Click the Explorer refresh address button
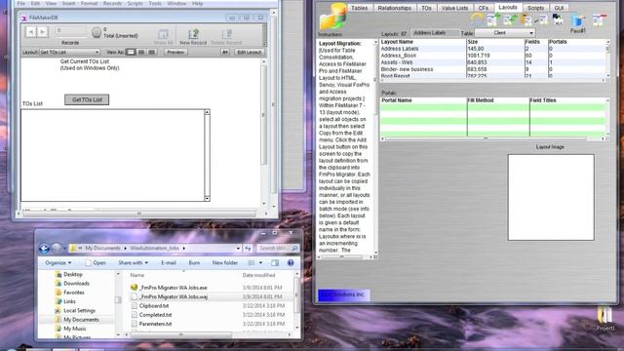The height and width of the screenshot is (351, 624). coord(248,248)
